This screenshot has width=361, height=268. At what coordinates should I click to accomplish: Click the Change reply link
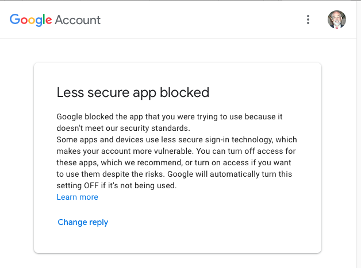coord(83,222)
